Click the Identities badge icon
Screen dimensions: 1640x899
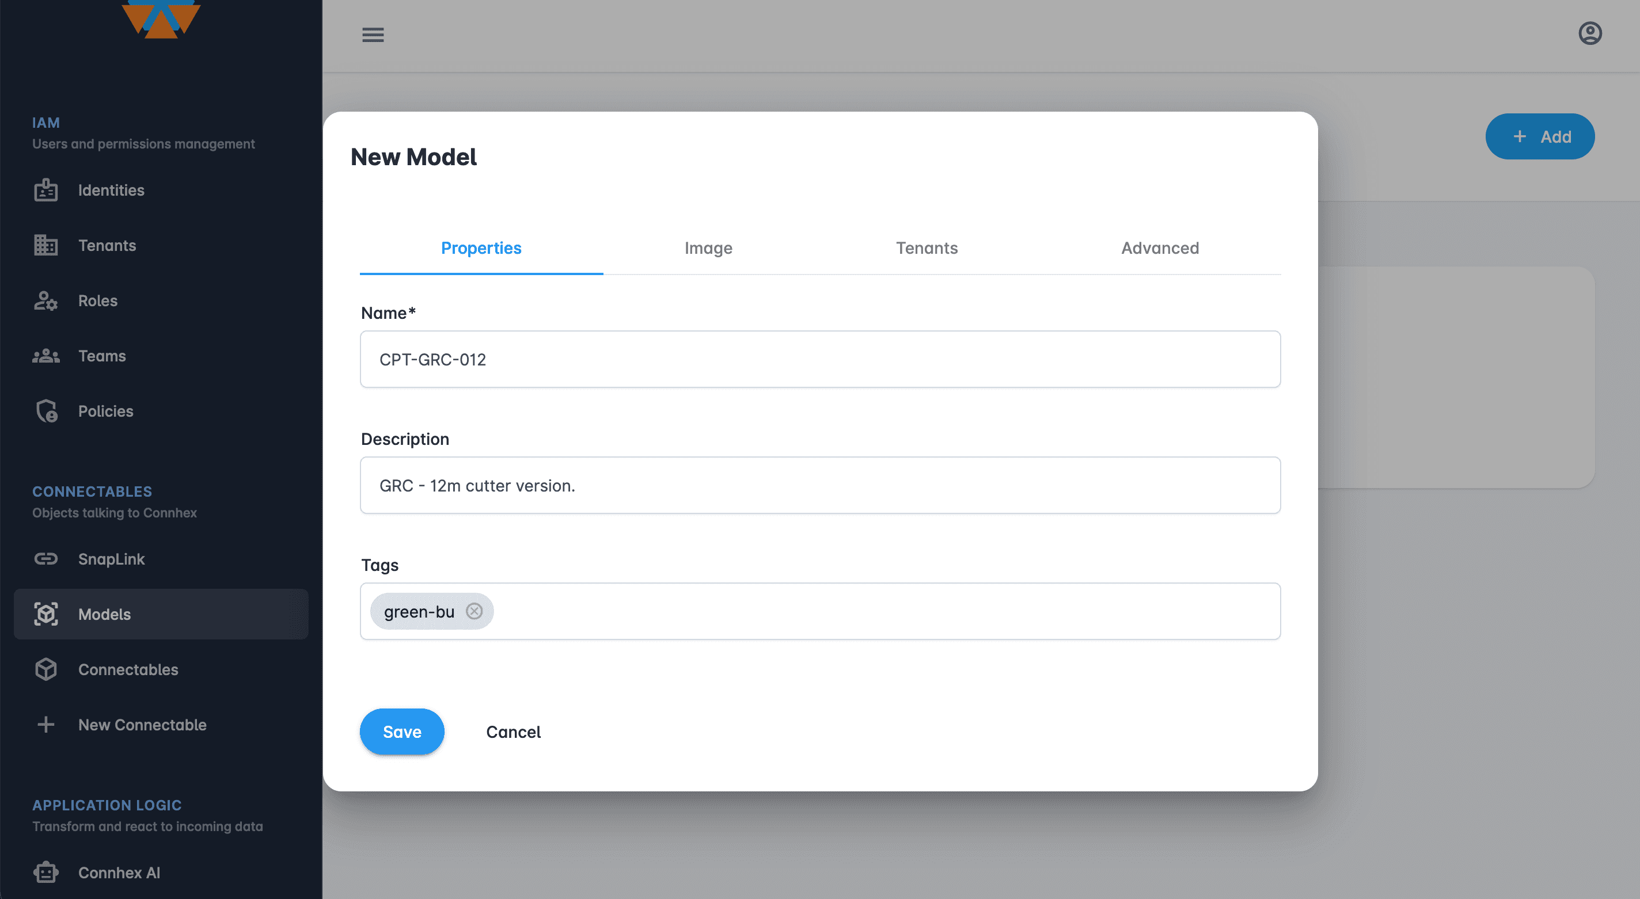point(46,191)
